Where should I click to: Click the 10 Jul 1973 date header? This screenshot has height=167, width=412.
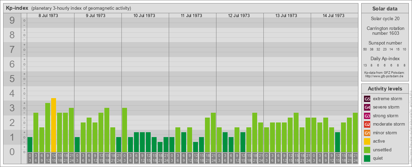click(144, 16)
